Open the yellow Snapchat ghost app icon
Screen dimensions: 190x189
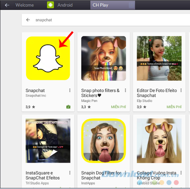pyautogui.click(x=48, y=58)
